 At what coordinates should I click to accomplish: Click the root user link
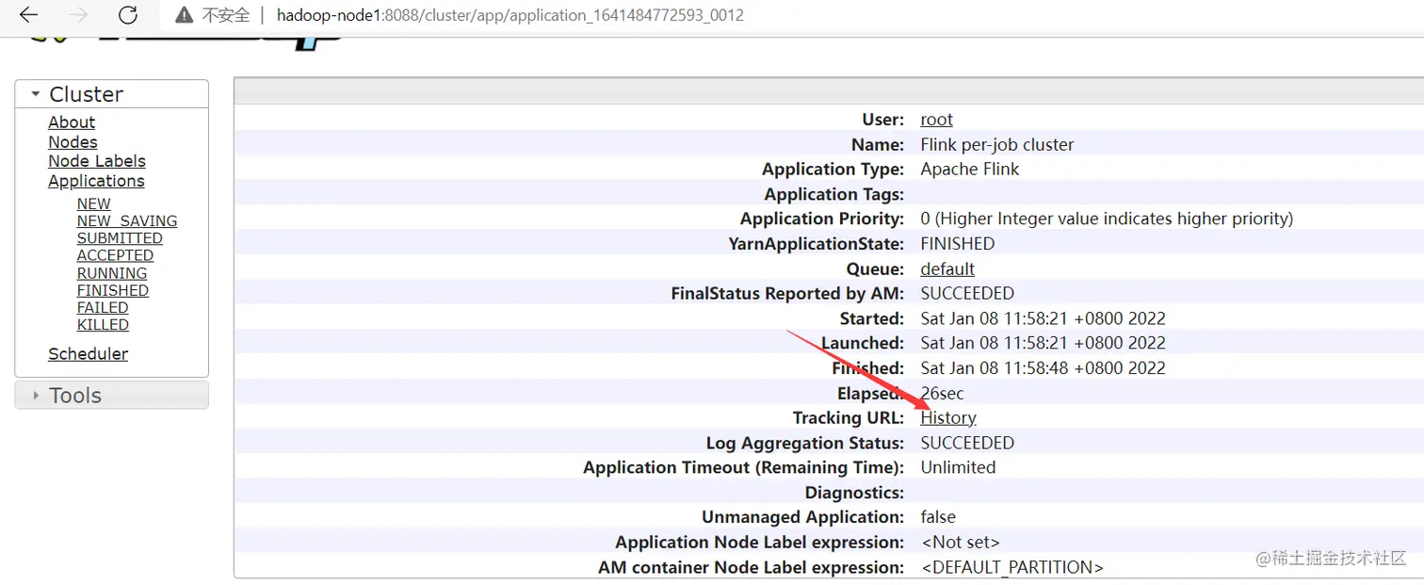coord(936,120)
